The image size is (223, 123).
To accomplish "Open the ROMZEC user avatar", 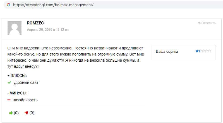I will (15, 29).
